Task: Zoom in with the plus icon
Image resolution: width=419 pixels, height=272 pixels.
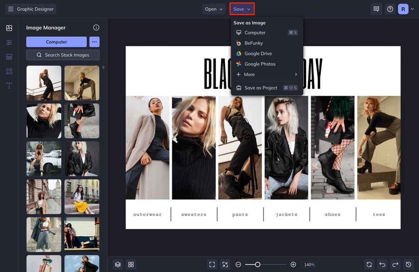Action: (x=293, y=264)
